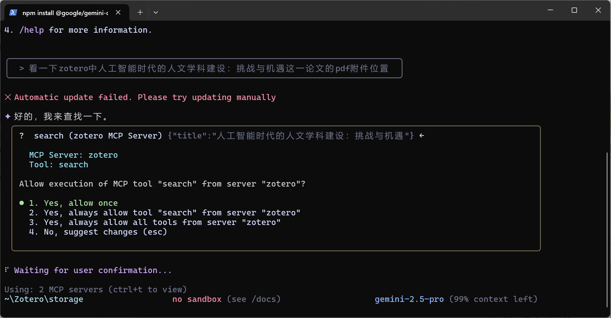Image resolution: width=611 pixels, height=318 pixels.
Task: Open a new tab with the plus icon
Action: pyautogui.click(x=140, y=12)
